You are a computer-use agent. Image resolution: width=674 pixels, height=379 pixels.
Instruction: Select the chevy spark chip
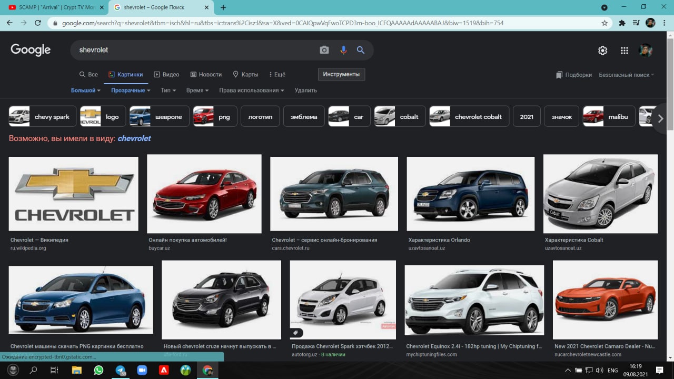[x=43, y=117]
